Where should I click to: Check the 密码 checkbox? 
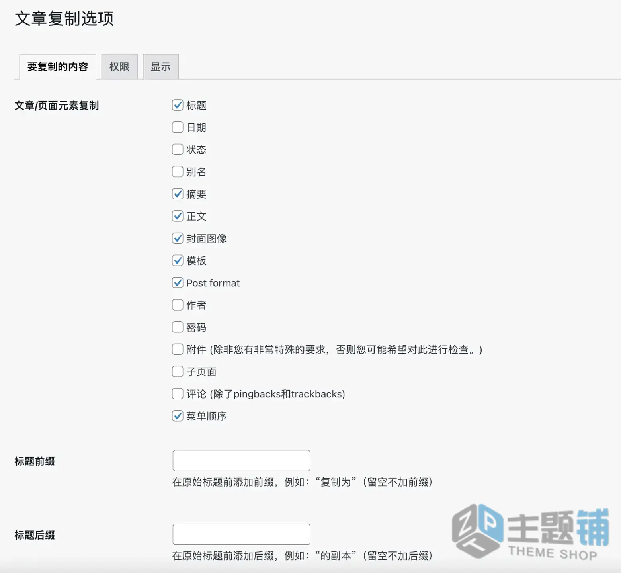178,327
